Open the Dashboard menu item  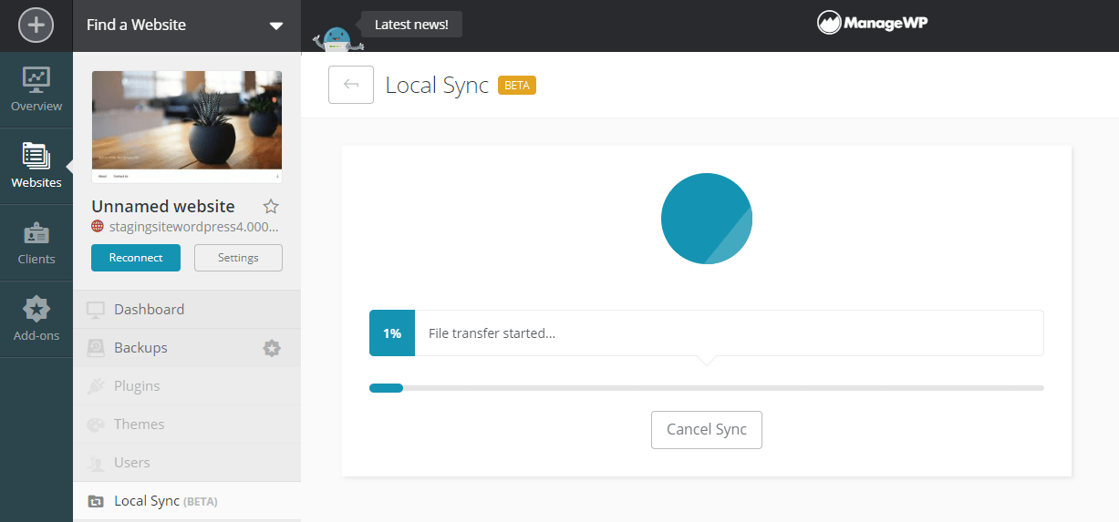[149, 310]
